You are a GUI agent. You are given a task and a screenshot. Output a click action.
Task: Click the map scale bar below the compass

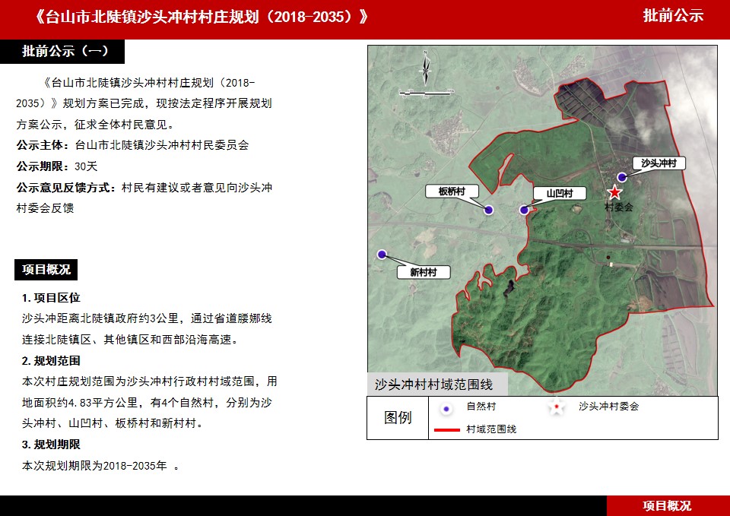[x=426, y=93]
